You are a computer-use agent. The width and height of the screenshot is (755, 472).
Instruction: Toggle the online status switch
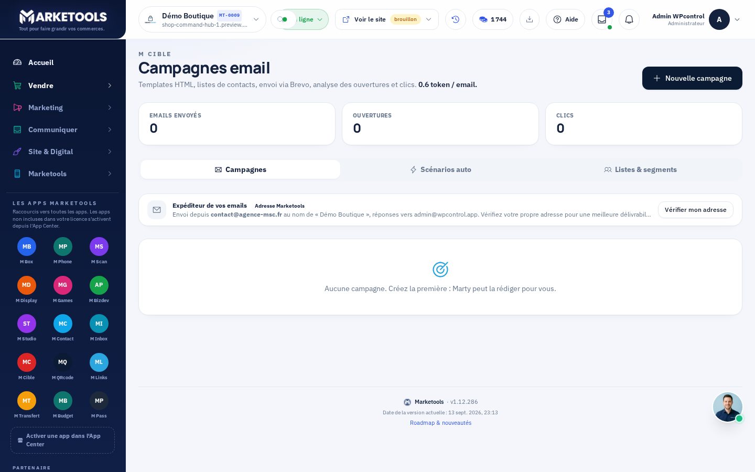[x=283, y=19]
